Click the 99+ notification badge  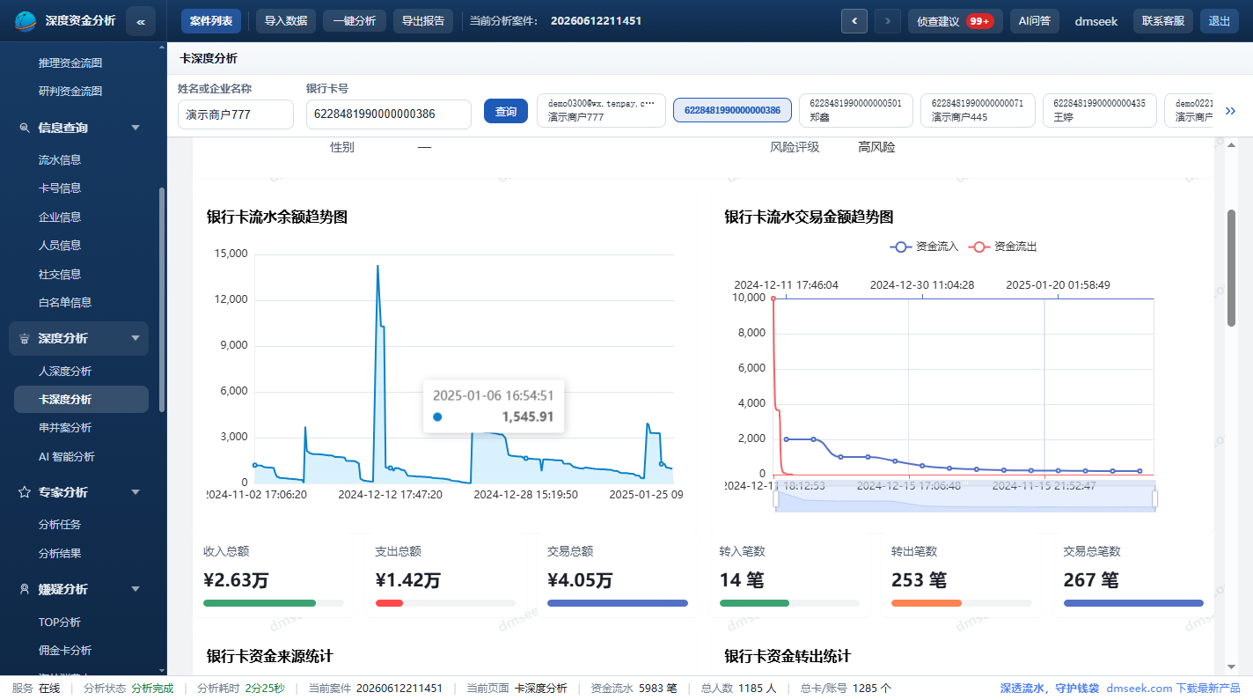[x=979, y=21]
